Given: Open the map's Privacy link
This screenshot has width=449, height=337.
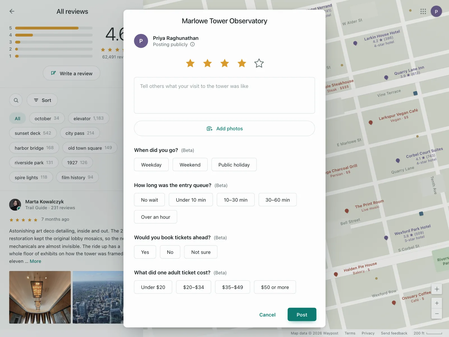Looking at the screenshot, I should point(368,333).
